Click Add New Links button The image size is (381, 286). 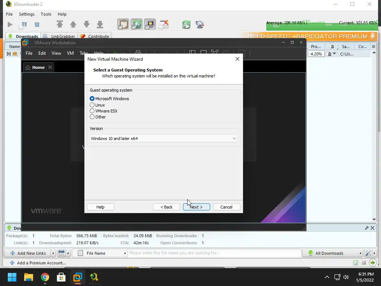click(28, 253)
